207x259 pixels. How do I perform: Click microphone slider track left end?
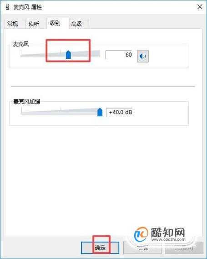point(21,55)
